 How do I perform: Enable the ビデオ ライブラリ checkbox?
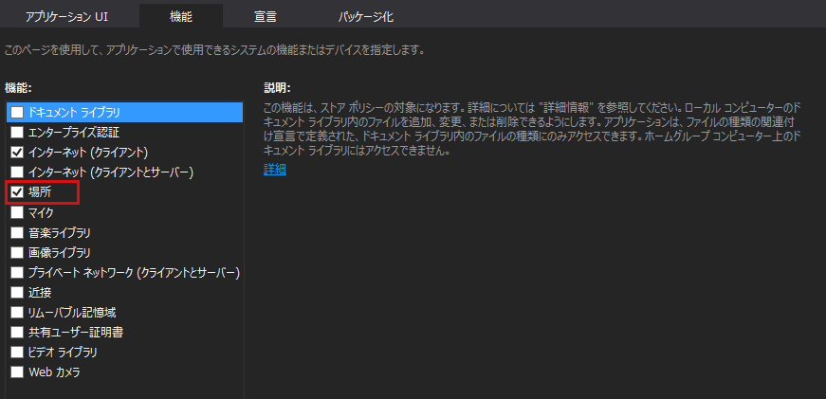pyautogui.click(x=17, y=352)
